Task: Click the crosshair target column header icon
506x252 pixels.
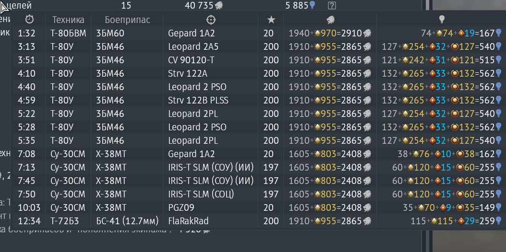Action: click(x=210, y=20)
